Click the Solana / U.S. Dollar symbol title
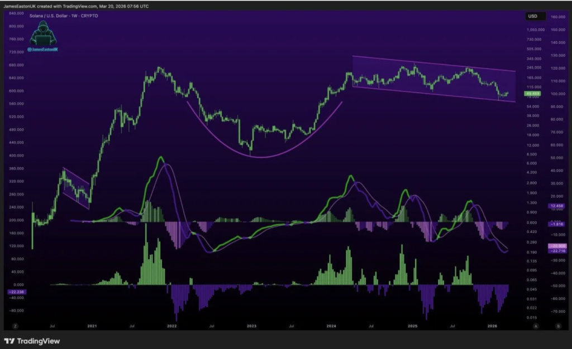Screen dimensions: 572x349 [x=63, y=16]
